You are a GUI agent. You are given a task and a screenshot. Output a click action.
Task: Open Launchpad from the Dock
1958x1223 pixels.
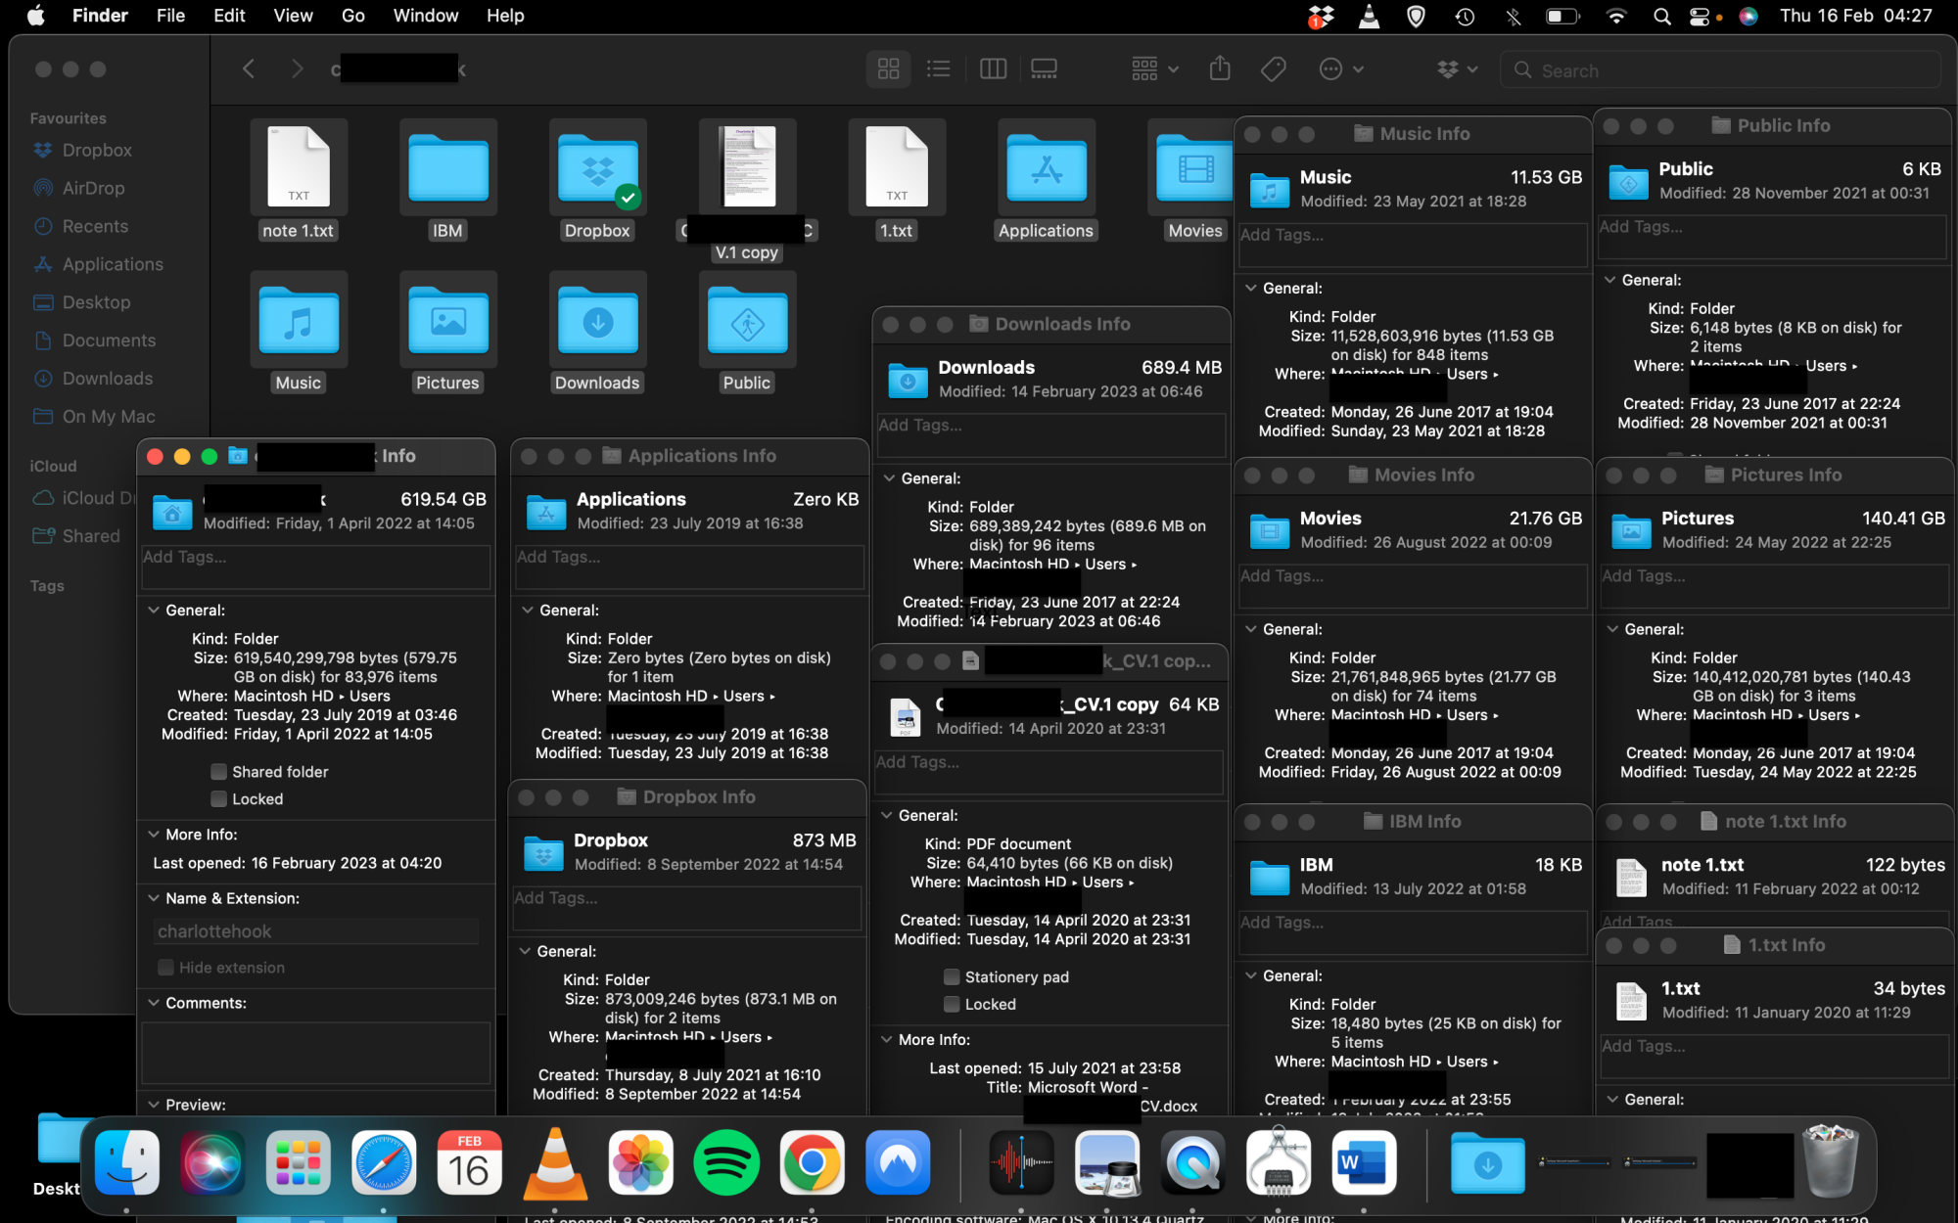coord(299,1162)
